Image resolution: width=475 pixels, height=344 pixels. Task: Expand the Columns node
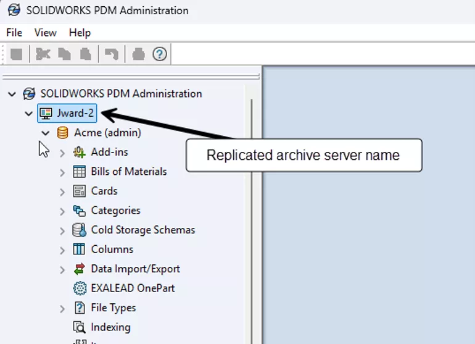tap(62, 250)
